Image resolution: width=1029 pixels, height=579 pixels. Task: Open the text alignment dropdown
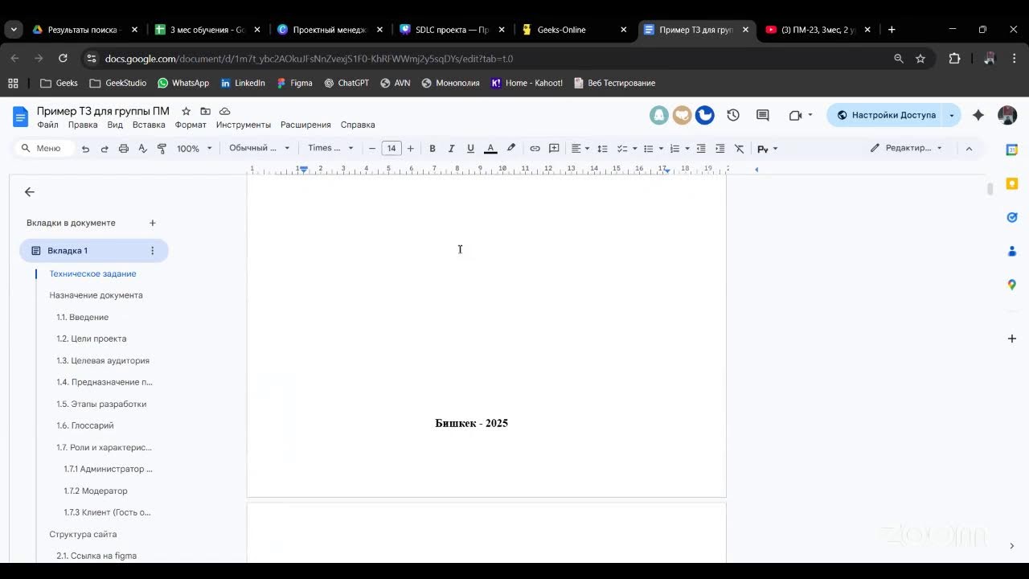(x=580, y=149)
